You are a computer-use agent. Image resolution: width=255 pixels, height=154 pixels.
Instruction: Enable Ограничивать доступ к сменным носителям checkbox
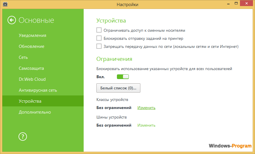pos(99,30)
